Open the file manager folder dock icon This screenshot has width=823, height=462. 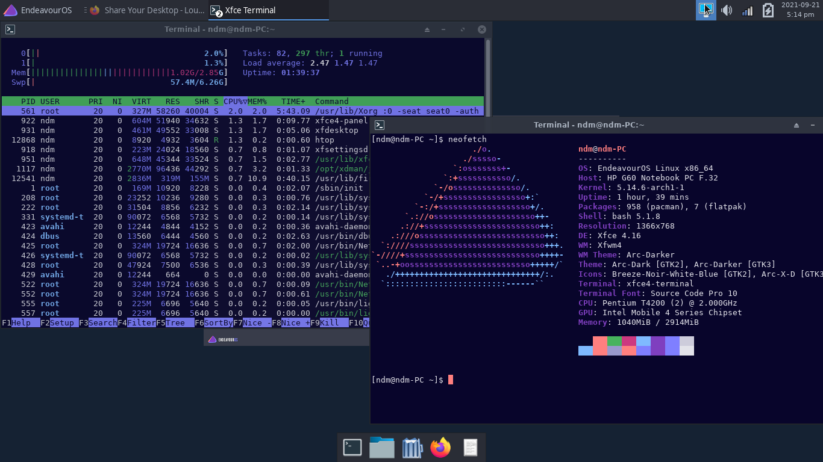pyautogui.click(x=382, y=448)
